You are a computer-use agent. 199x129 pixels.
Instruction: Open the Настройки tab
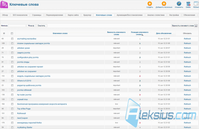[174, 15]
